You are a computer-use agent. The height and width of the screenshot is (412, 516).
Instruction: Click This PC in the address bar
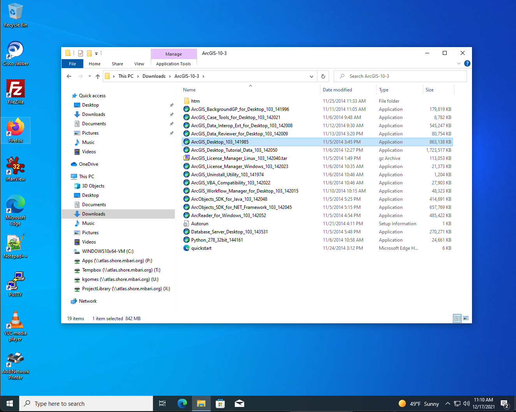pyautogui.click(x=126, y=76)
